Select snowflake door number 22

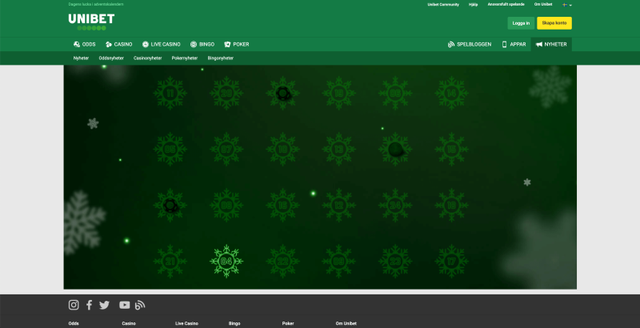283,261
